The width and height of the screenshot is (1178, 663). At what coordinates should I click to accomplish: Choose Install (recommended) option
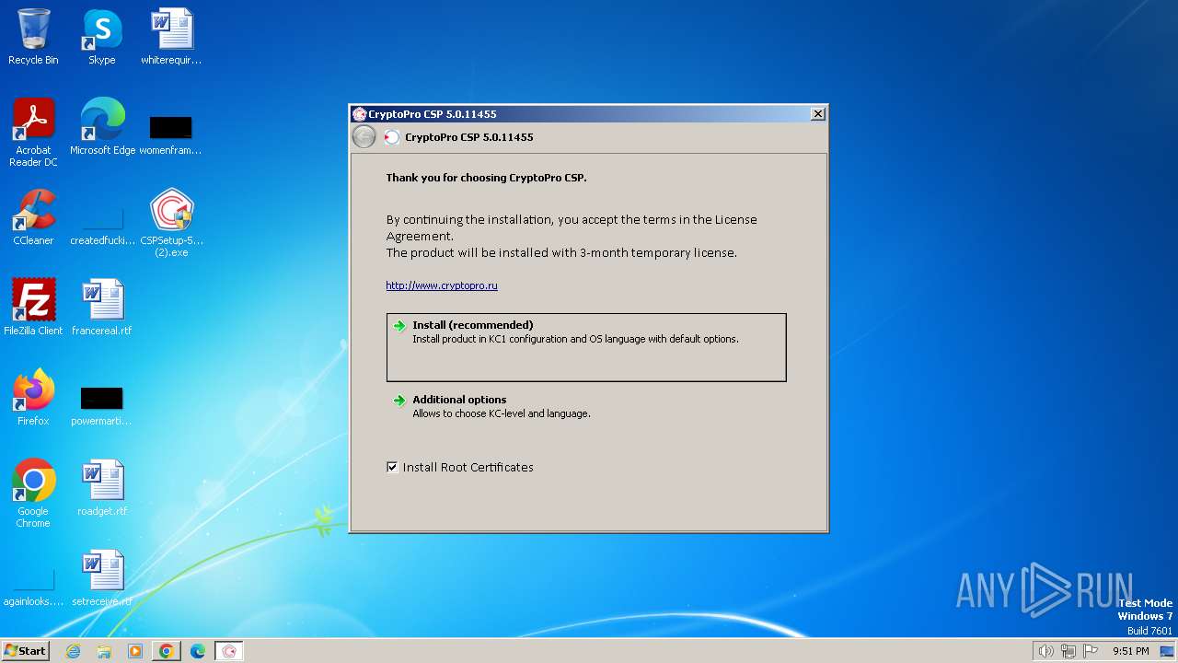pos(586,347)
